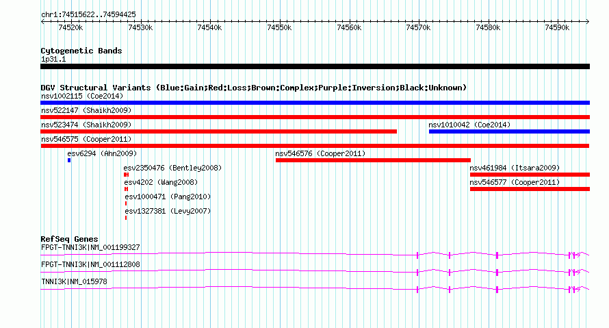609x328 pixels.
Task: Select the nsv546576 (Cooper2011) red bar
Action: 373,160
